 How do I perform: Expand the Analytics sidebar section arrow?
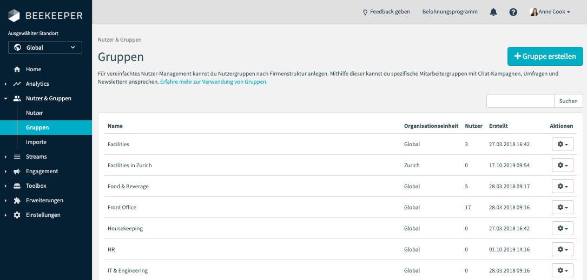(5, 84)
